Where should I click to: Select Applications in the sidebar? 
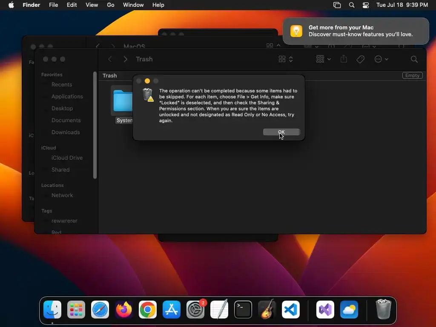pos(67,97)
